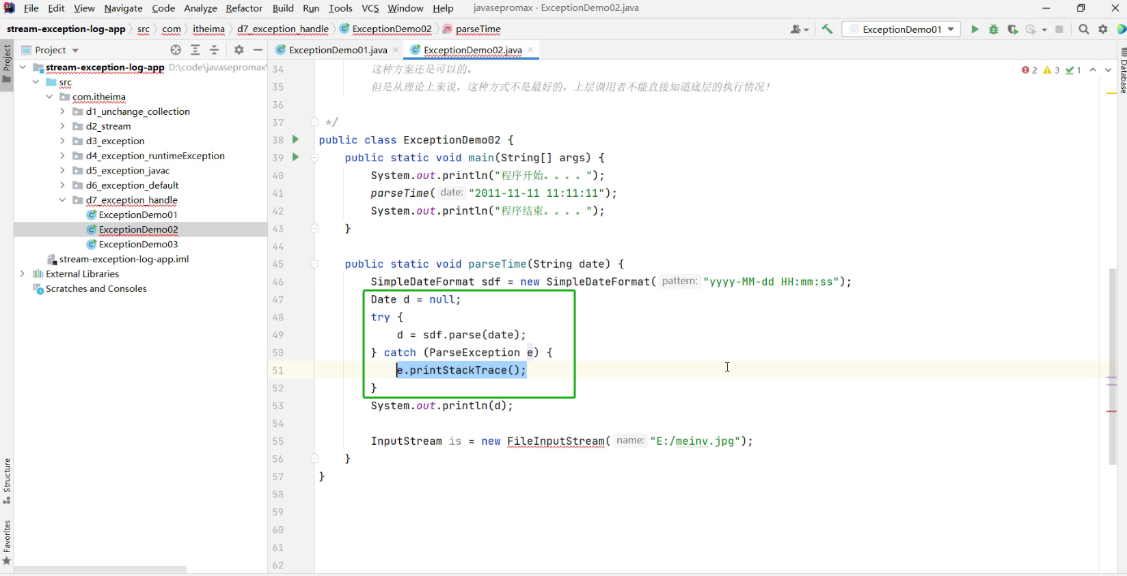The height and width of the screenshot is (576, 1127).
Task: Open the errors count inspection widget
Action: (x=1029, y=70)
